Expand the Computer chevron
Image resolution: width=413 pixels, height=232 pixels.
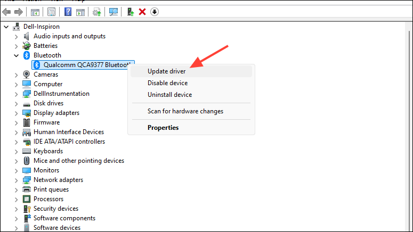(x=17, y=85)
